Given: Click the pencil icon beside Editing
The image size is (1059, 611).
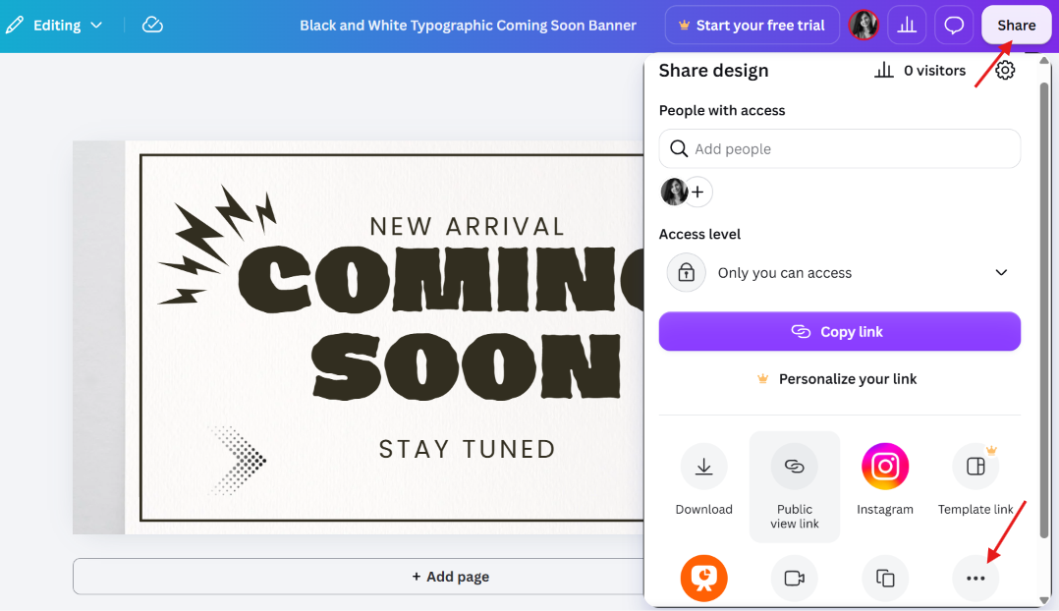Looking at the screenshot, I should click(14, 26).
